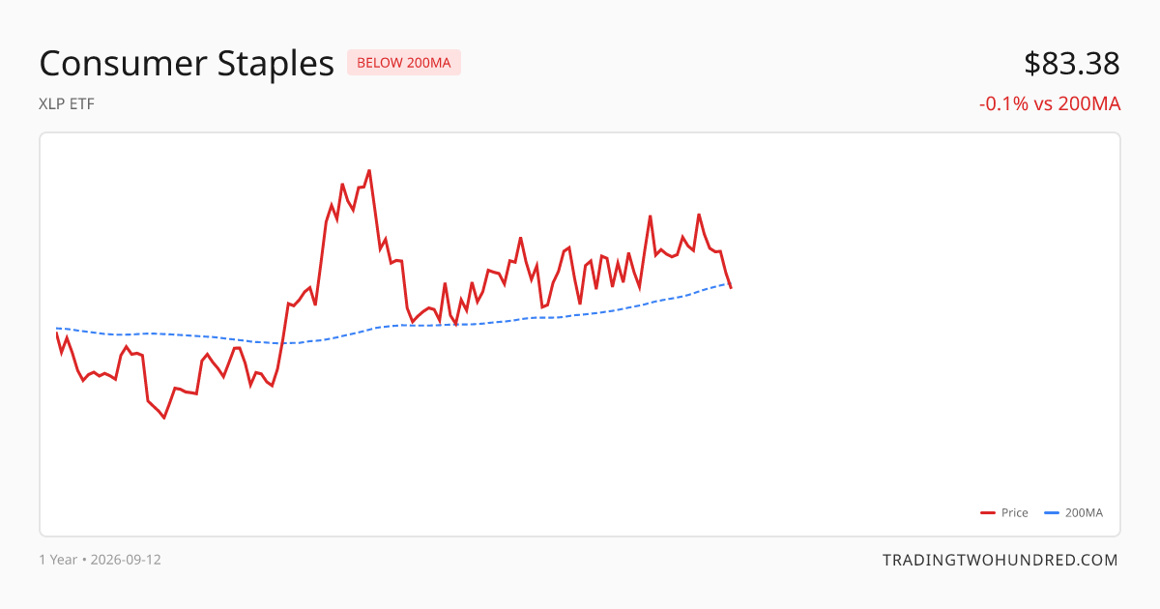Click the end of the dashed blue 200MA line
Image resolution: width=1160 pixels, height=609 pixels.
(x=728, y=283)
